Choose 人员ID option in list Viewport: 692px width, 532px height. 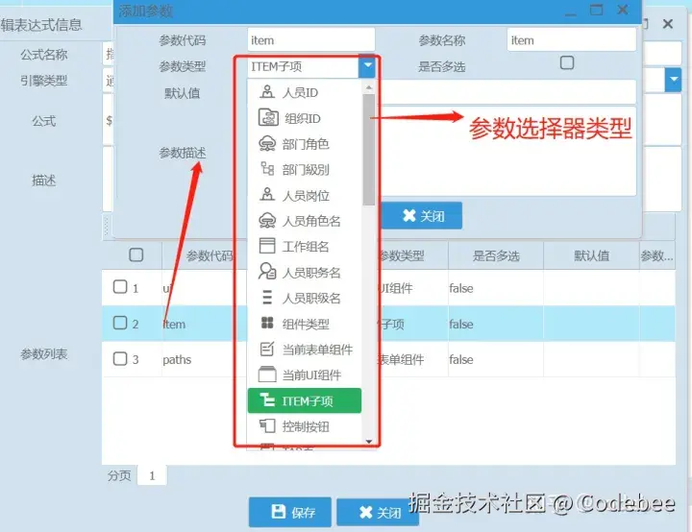click(x=305, y=92)
